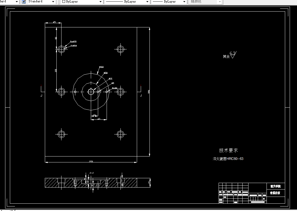The width and height of the screenshot is (297, 211).
Task: Select the 43 dimension below the circles
Action: point(99,119)
